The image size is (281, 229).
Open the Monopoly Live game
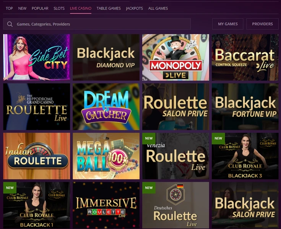175,57
